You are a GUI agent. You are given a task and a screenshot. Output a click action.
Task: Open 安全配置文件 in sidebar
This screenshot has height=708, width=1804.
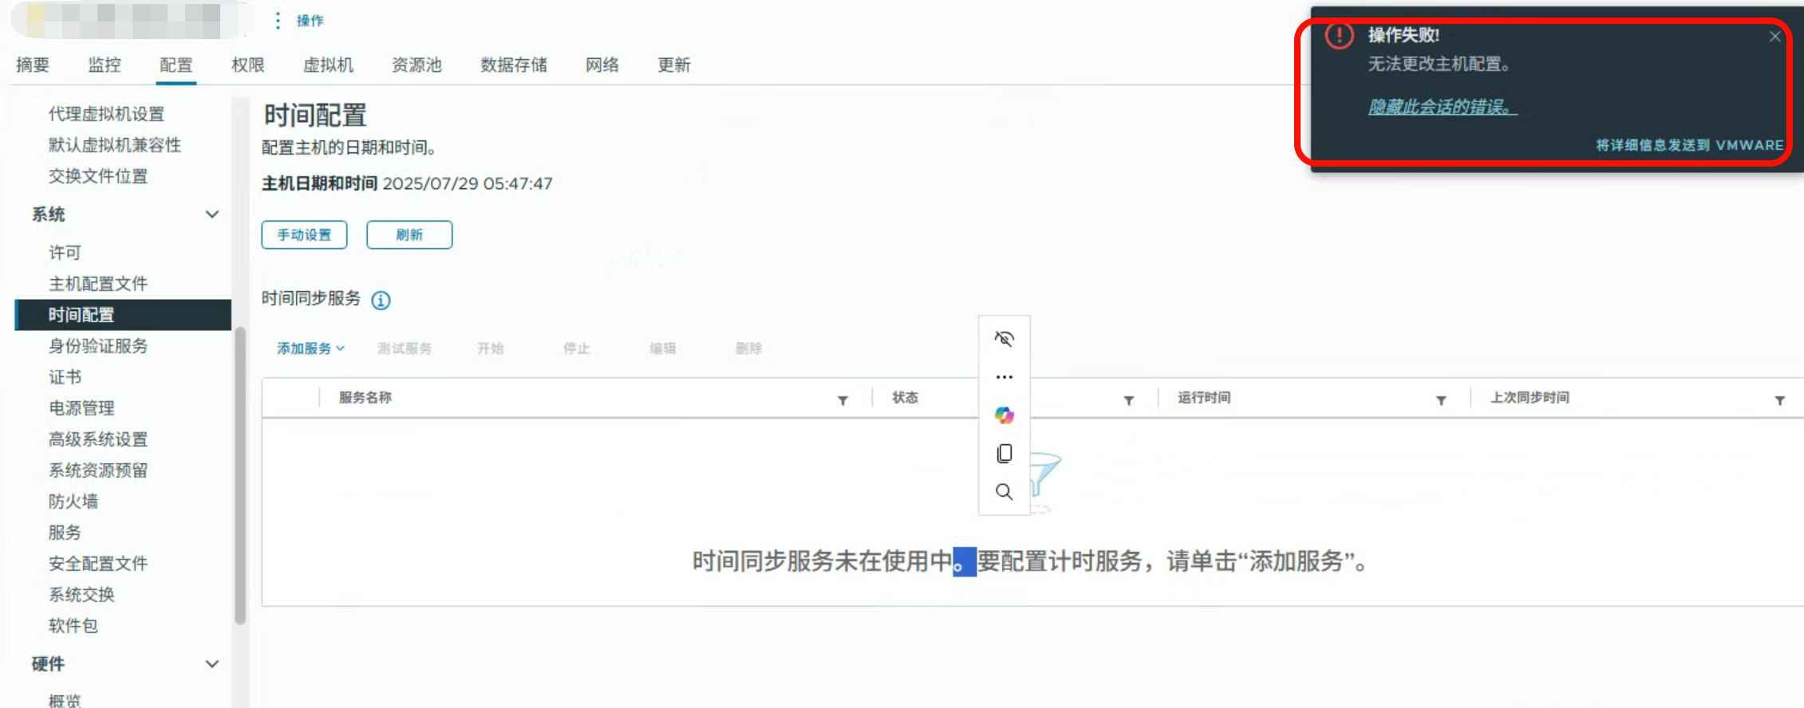click(98, 564)
